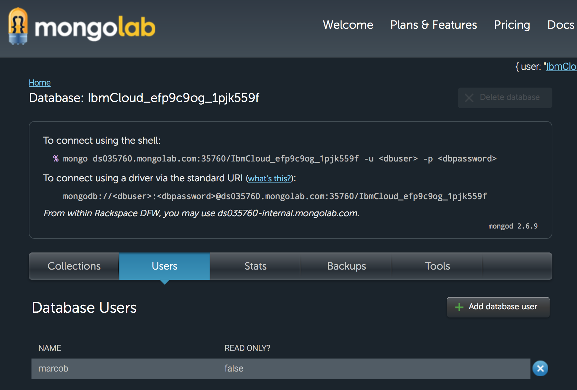Switch to the Backups tab

click(x=346, y=266)
